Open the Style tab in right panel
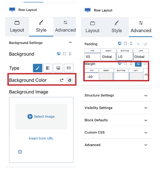This screenshot has width=160, height=172. [x=117, y=27]
